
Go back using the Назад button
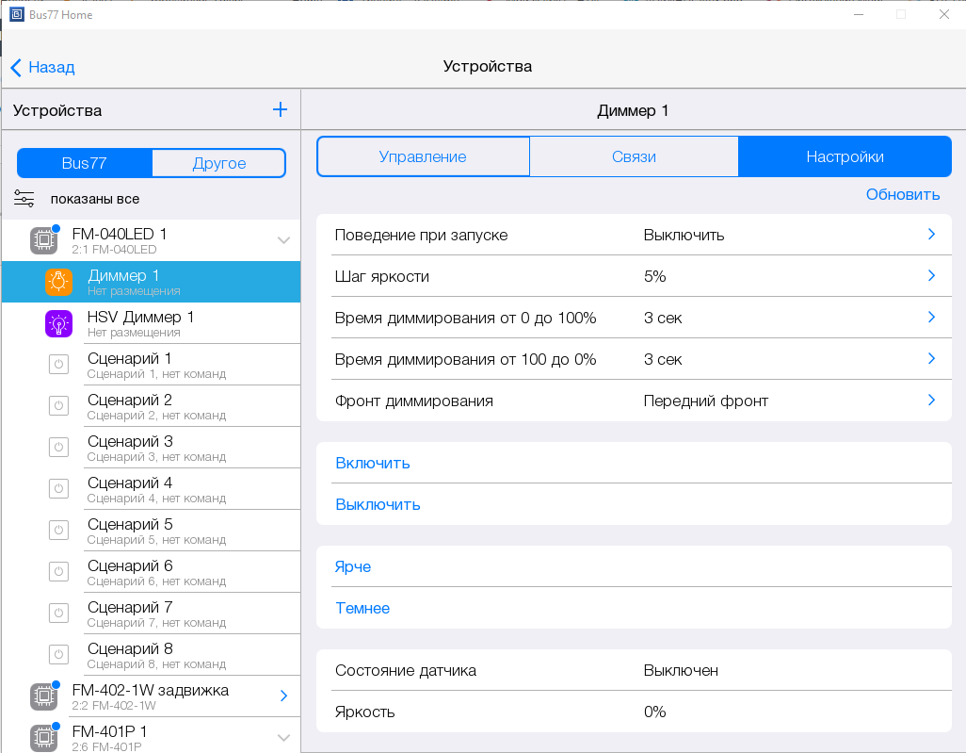point(42,67)
